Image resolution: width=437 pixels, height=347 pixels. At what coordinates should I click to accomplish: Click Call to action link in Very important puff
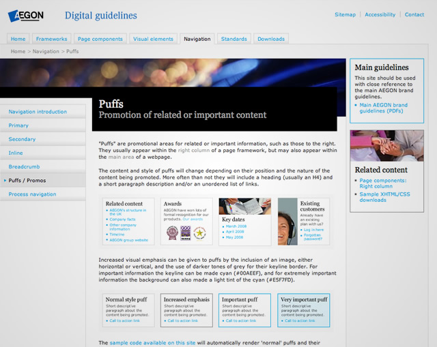pos(300,320)
